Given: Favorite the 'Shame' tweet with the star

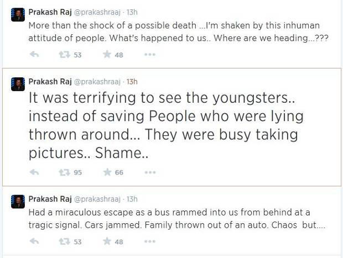Looking at the screenshot, I should tap(107, 172).
